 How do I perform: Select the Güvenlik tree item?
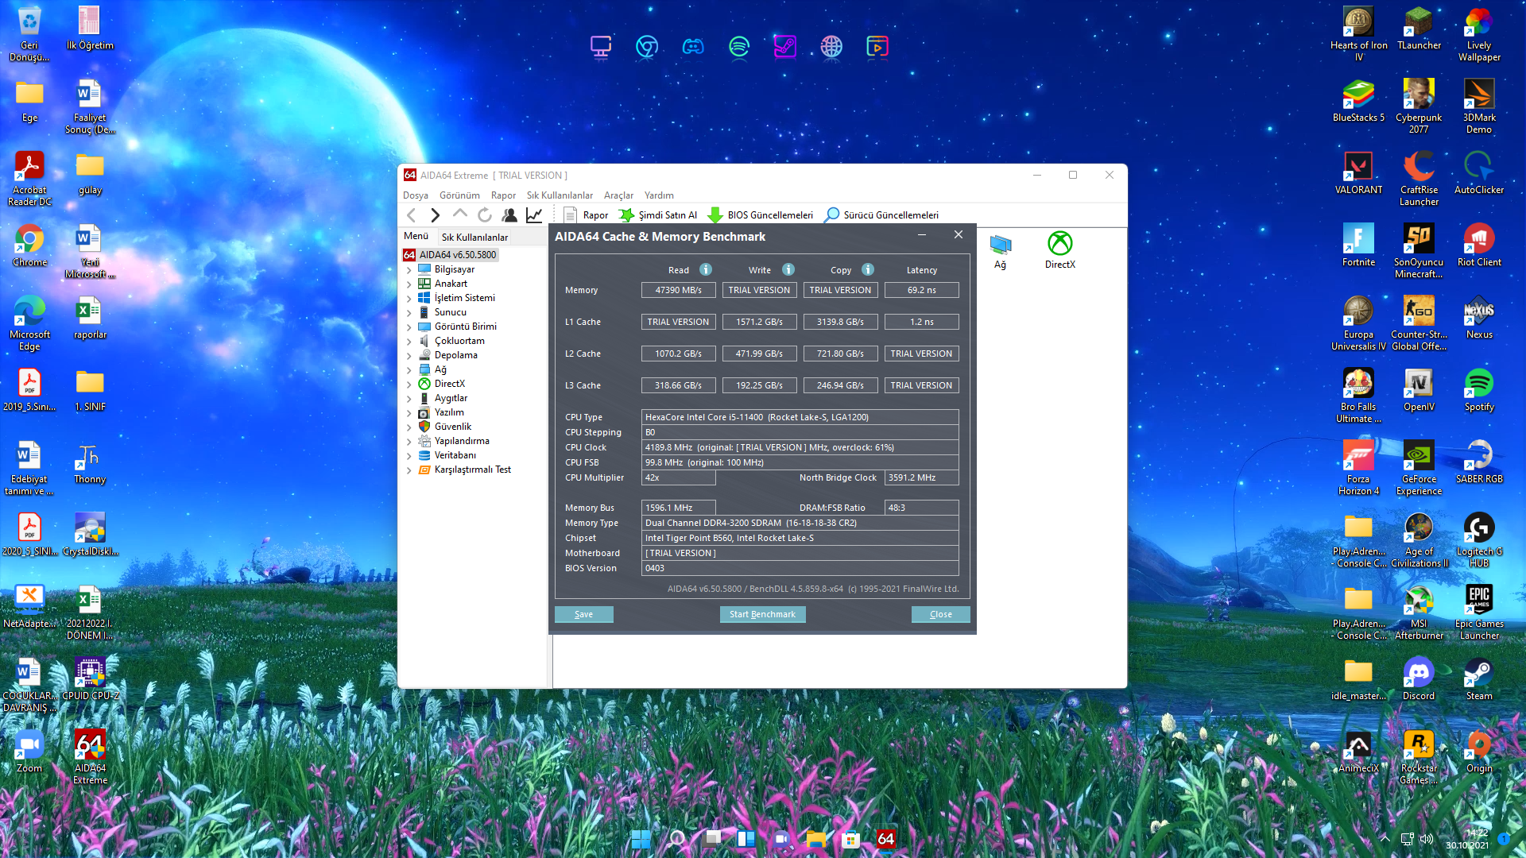pyautogui.click(x=452, y=427)
